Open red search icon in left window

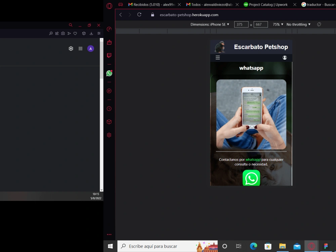click(x=71, y=25)
